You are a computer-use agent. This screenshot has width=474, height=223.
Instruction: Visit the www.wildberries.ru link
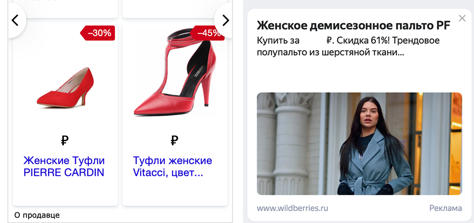(293, 208)
